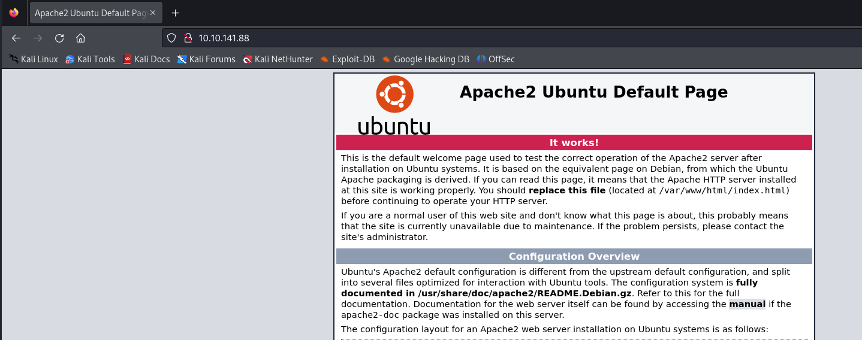Open a new tab with plus button

175,13
